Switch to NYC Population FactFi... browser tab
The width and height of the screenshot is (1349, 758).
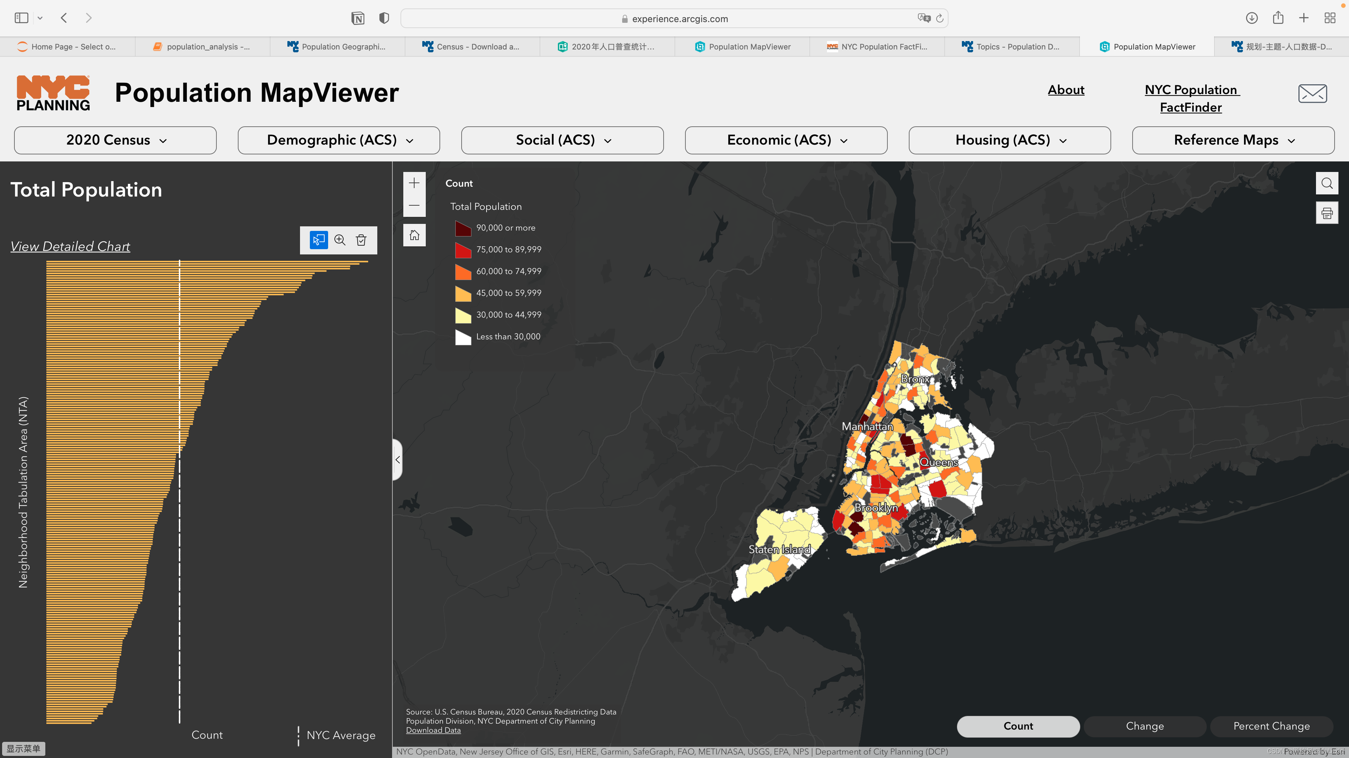tap(877, 47)
